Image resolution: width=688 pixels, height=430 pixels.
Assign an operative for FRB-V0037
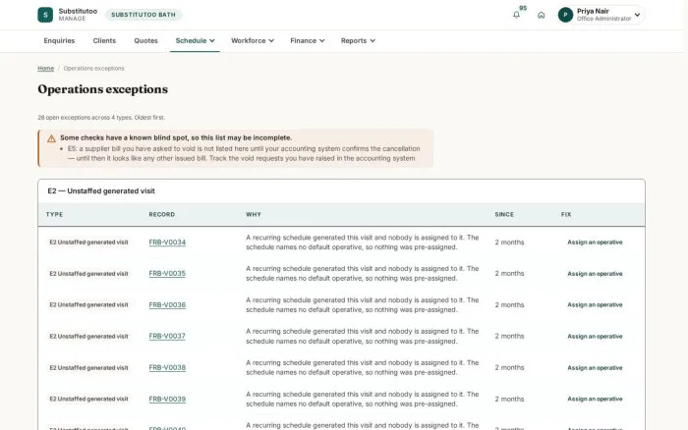pyautogui.click(x=595, y=336)
